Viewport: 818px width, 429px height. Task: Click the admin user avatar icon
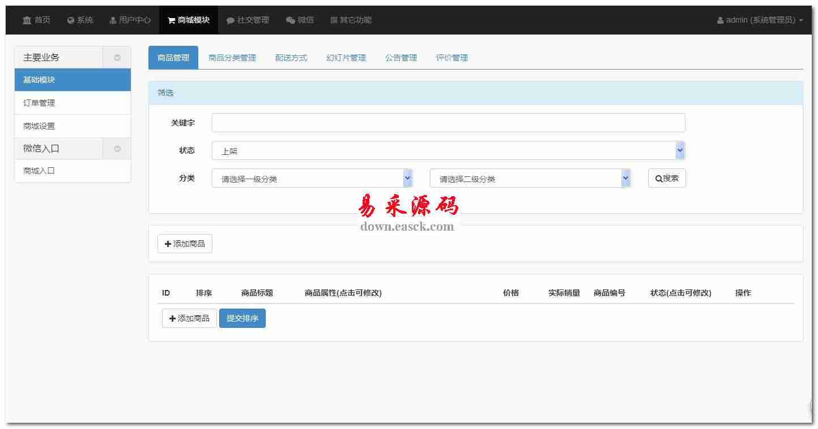point(721,20)
